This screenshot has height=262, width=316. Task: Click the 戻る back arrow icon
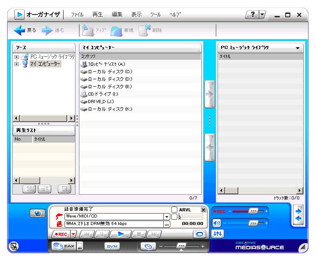(x=20, y=30)
